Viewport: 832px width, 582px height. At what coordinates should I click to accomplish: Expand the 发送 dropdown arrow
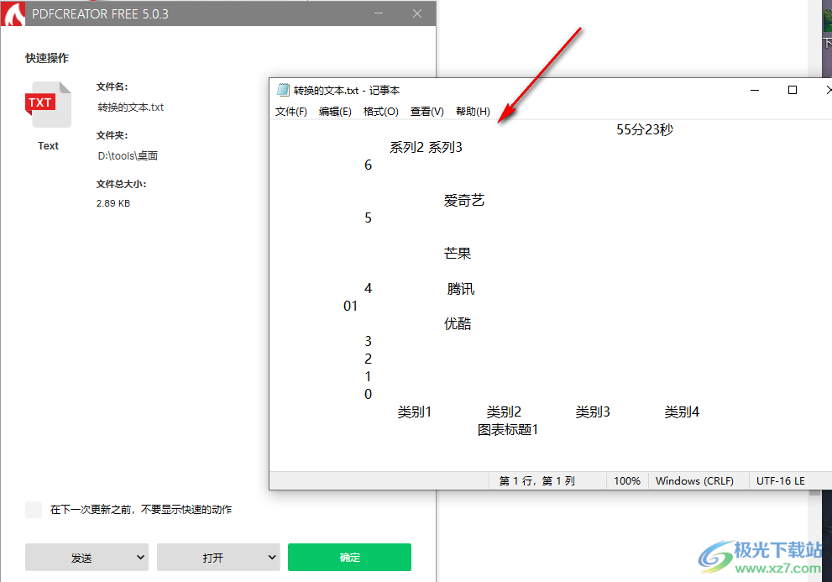(140, 557)
